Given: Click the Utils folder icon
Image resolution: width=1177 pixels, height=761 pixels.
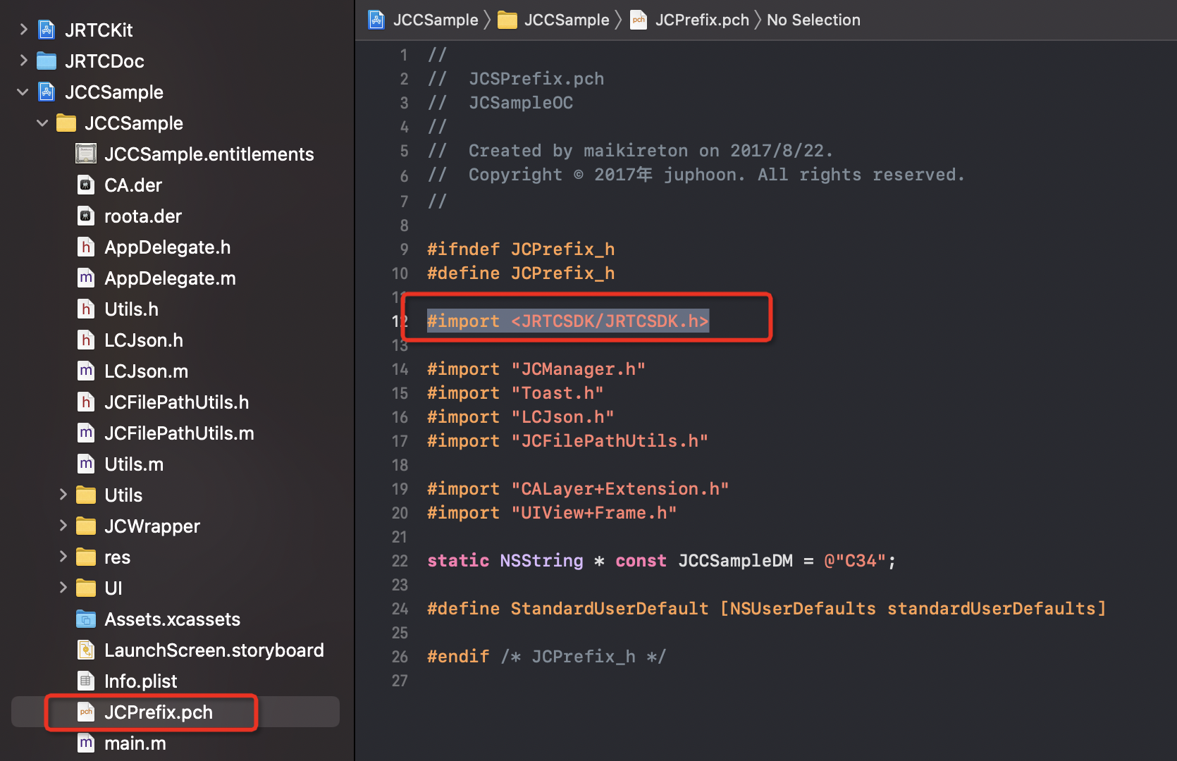Looking at the screenshot, I should [x=86, y=495].
